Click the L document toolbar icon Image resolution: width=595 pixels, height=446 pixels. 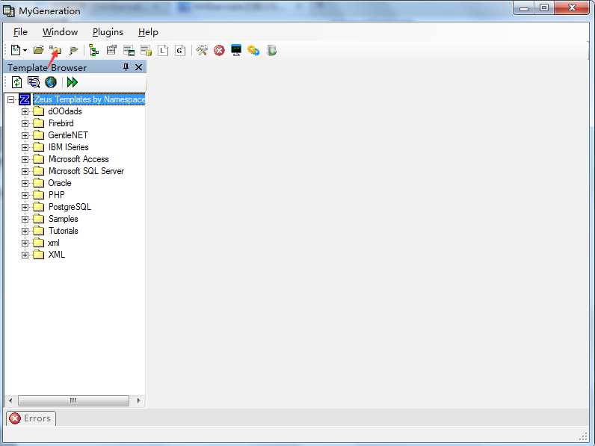pos(163,50)
